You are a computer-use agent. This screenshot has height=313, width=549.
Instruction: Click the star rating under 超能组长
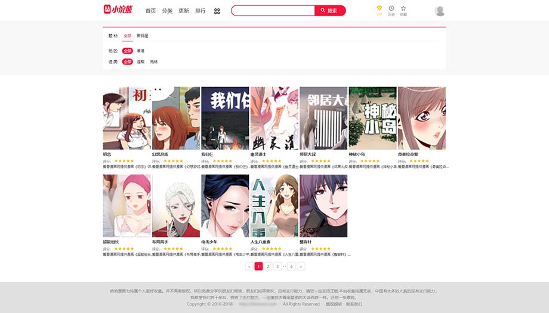coord(124,249)
